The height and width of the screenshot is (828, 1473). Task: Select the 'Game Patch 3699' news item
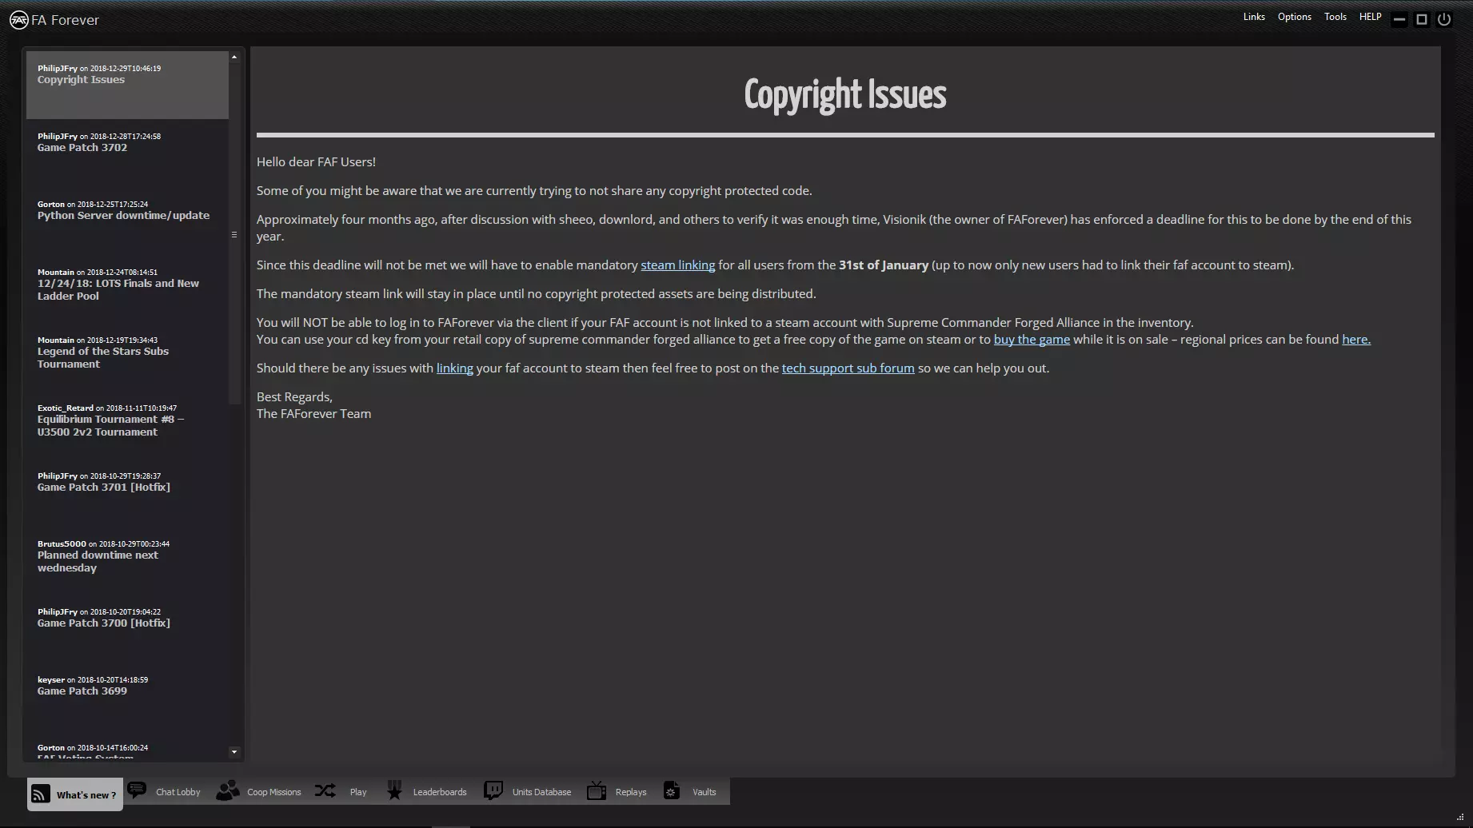tap(127, 696)
